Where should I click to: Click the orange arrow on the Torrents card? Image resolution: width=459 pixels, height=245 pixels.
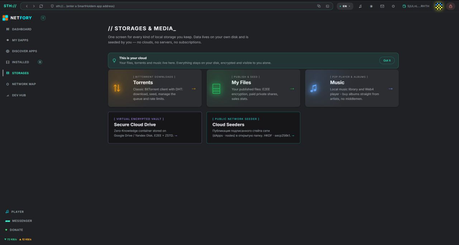click(194, 89)
